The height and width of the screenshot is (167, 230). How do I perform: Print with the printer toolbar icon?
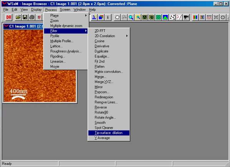[x=32, y=17]
